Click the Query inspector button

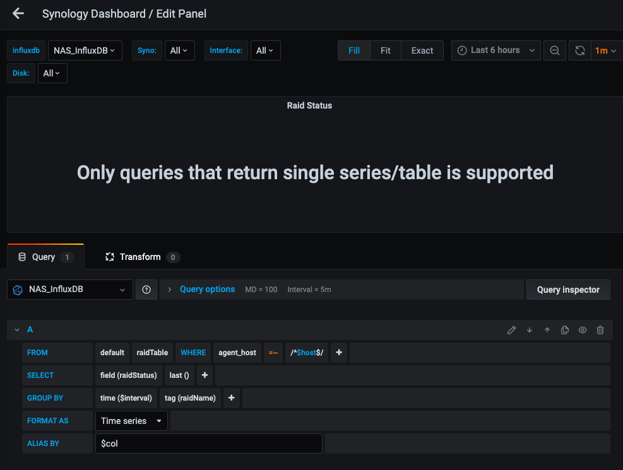(x=568, y=290)
